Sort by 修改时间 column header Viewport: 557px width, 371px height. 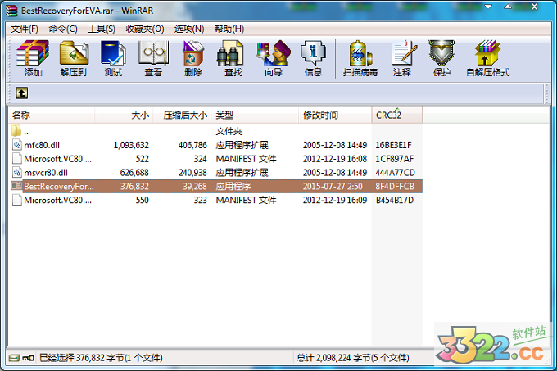tap(335, 115)
